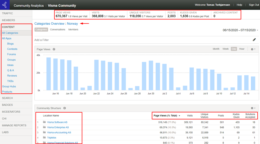Open the MANAGE REPORTS sidebar section
Image resolution: width=260 pixels, height=144 pixels.
[16, 126]
